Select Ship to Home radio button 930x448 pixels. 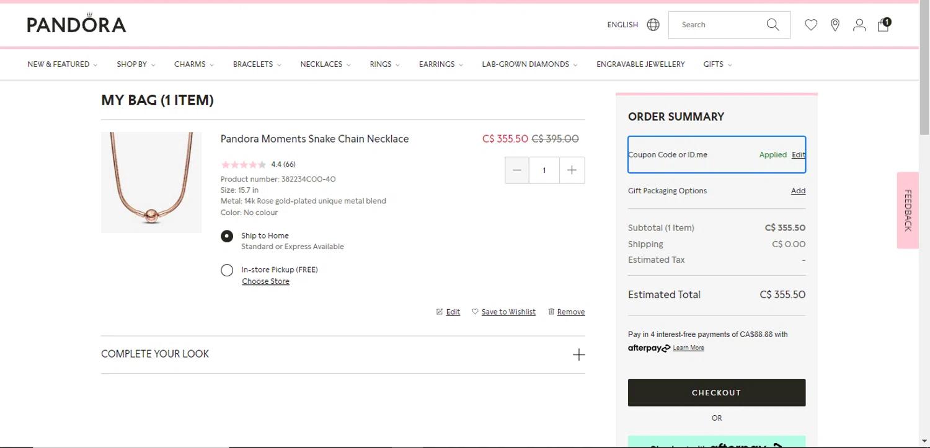(x=227, y=236)
